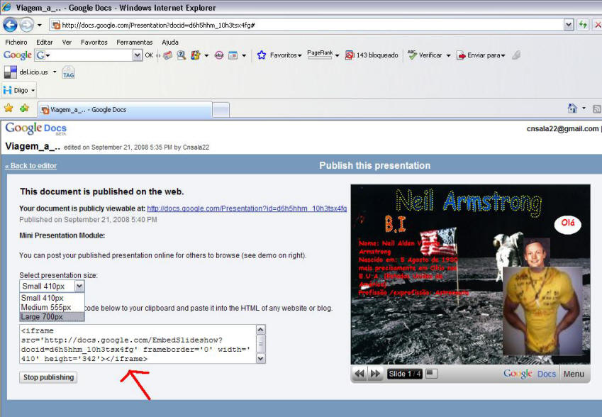This screenshot has width=602, height=417.
Task: Expand the del.icio.us dropdown arrow
Action: [x=55, y=72]
